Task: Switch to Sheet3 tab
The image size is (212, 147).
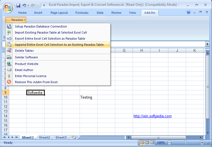Action: click(61, 137)
